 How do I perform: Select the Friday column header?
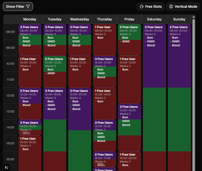(129, 19)
